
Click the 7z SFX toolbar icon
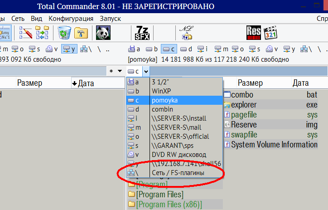tap(142, 33)
